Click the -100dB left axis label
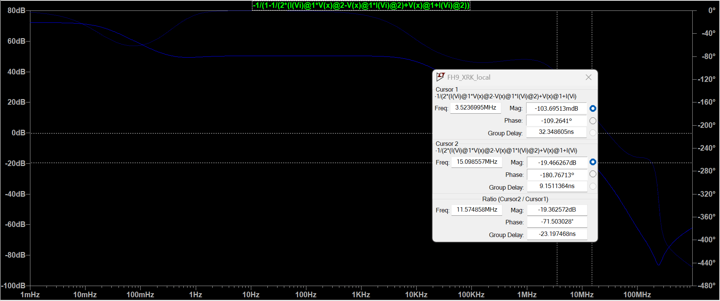 point(13,286)
